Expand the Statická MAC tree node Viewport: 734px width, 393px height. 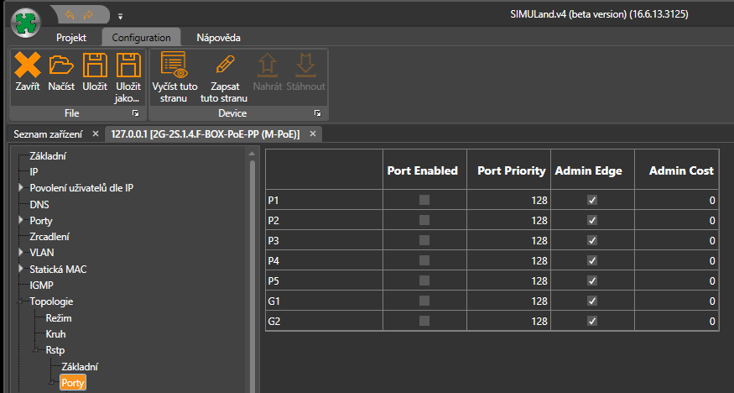[21, 269]
